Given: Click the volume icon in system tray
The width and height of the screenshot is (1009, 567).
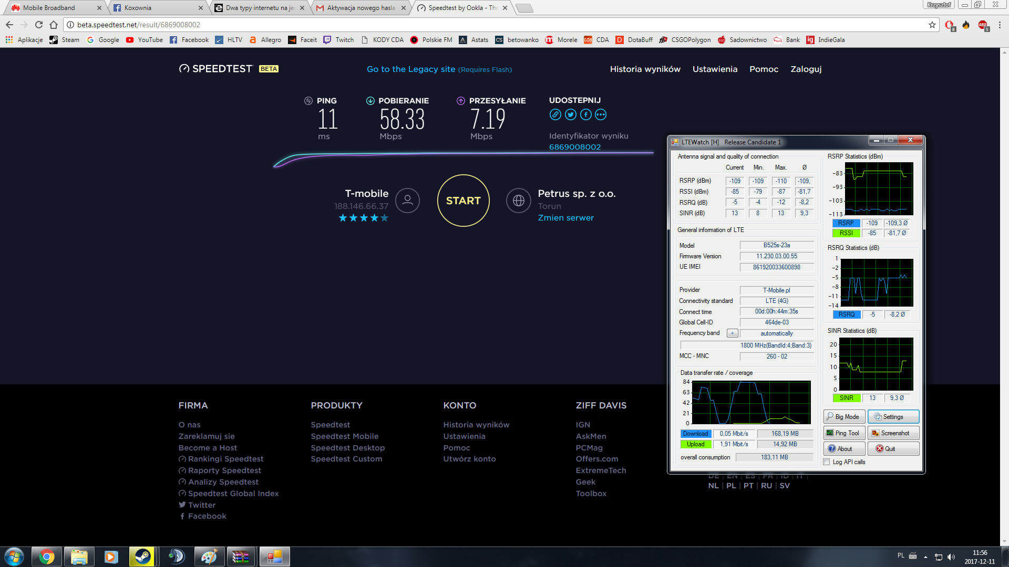Looking at the screenshot, I should click(951, 556).
